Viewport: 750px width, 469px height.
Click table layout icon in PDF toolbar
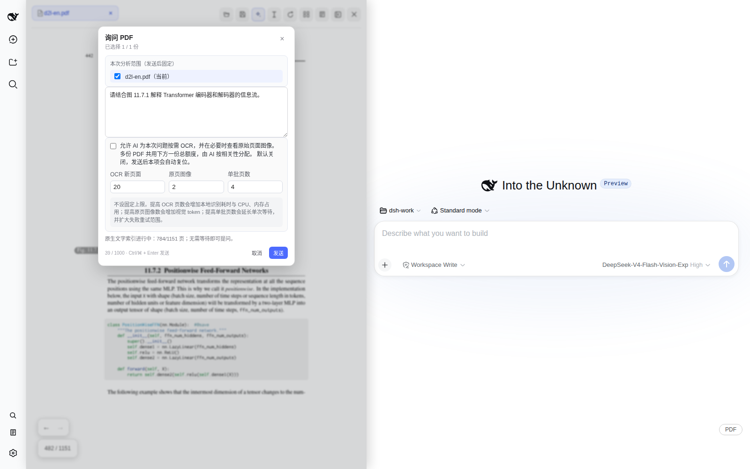pyautogui.click(x=322, y=15)
